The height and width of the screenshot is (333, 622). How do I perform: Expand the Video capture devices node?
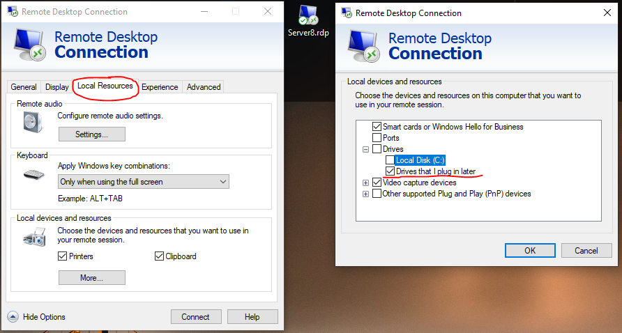coord(366,183)
